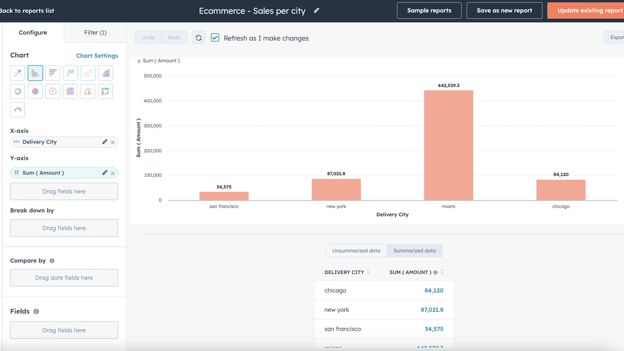Click Save as new report

(x=504, y=10)
